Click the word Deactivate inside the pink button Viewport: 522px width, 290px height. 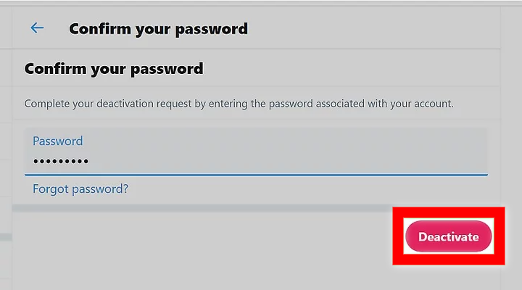[449, 237]
